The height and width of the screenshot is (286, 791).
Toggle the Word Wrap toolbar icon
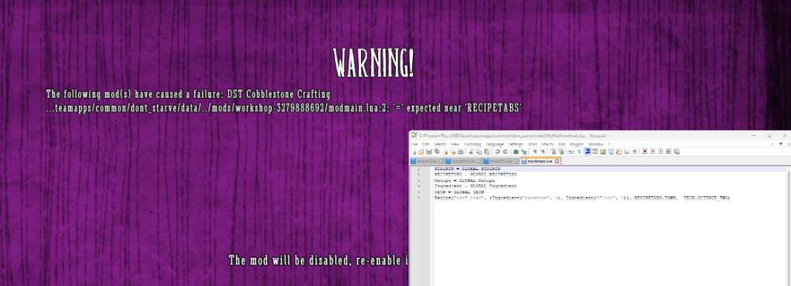click(572, 152)
